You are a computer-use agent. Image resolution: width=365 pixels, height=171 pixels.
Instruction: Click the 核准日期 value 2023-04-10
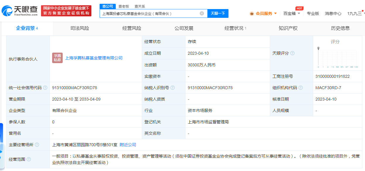[x=326, y=99]
